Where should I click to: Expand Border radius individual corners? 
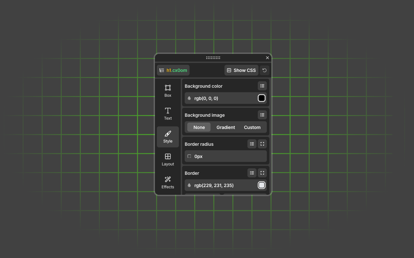point(262,144)
